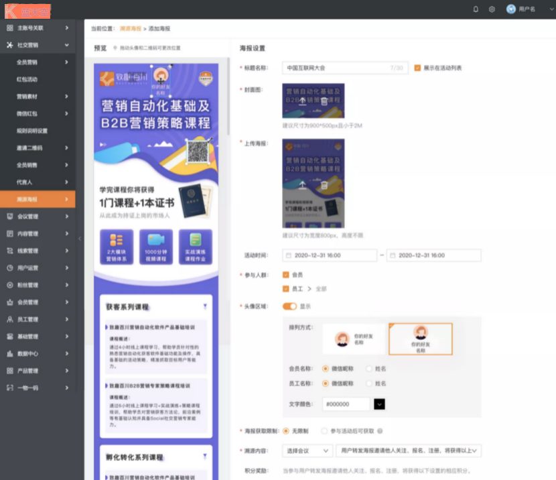Open the notifications bell

pyautogui.click(x=476, y=9)
